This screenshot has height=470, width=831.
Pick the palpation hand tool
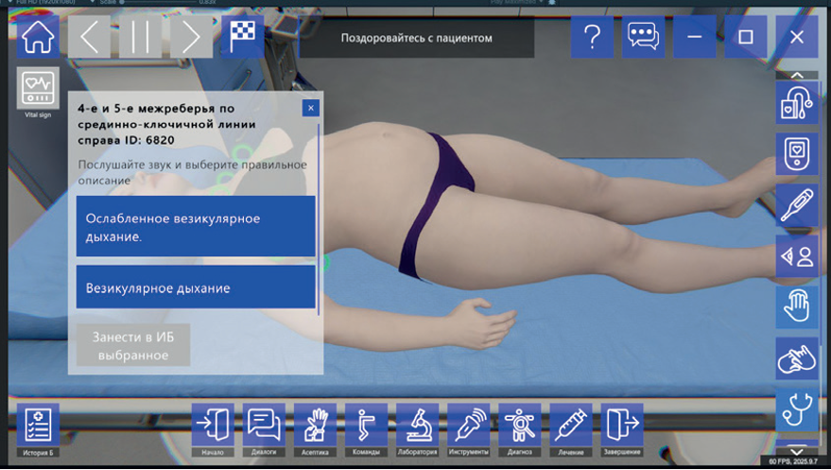click(797, 307)
